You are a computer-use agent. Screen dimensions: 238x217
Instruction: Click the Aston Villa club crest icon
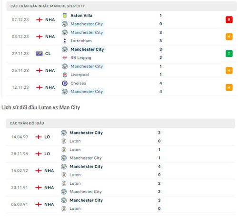(65, 16)
